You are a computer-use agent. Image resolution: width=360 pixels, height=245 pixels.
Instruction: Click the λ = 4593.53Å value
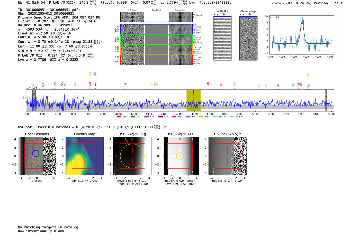coord(30,29)
